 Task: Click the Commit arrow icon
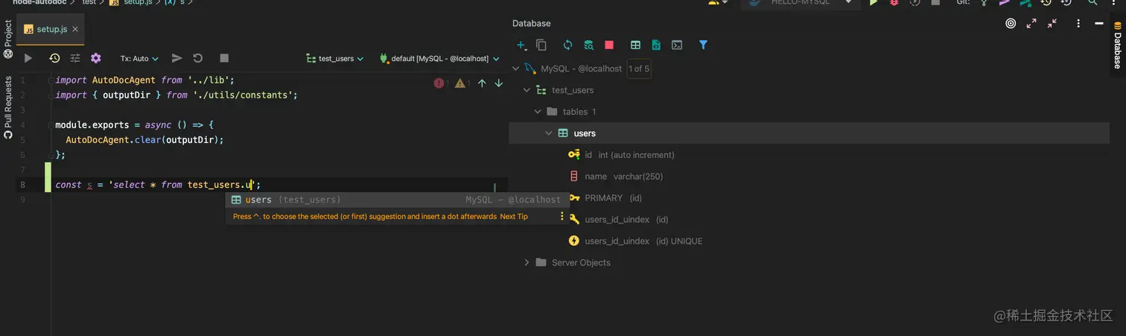(176, 58)
